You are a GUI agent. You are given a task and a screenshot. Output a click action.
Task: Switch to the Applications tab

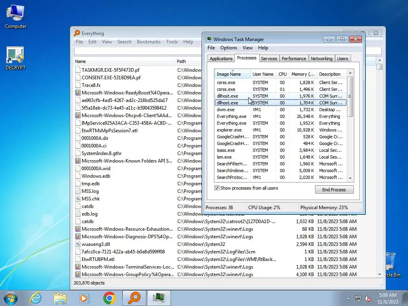(x=221, y=59)
